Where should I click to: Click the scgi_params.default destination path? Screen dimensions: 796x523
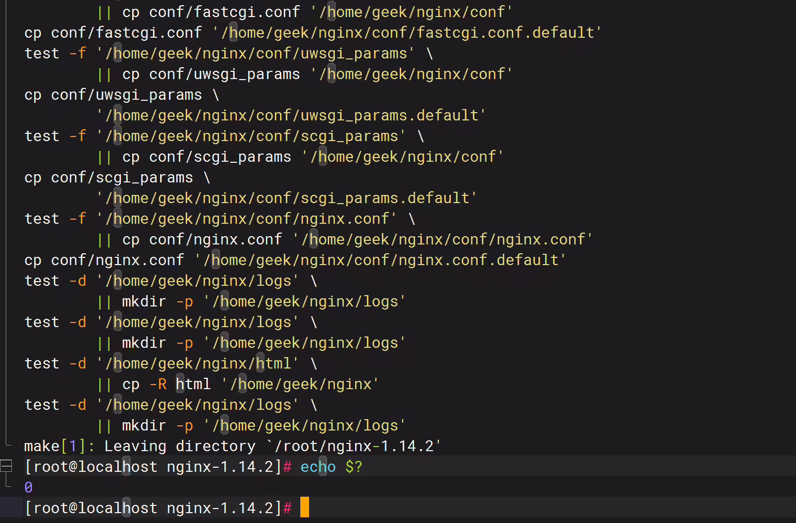coord(287,198)
